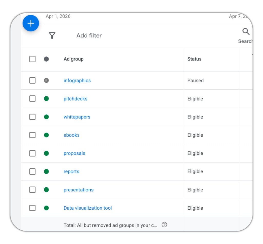Click the help icon beside the Total row
Image resolution: width=263 pixels, height=244 pixels.
[x=164, y=225]
